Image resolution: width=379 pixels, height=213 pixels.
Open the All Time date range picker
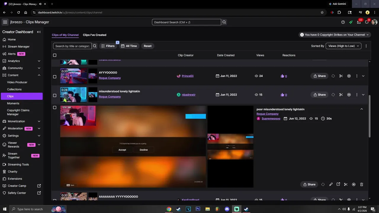pyautogui.click(x=129, y=46)
